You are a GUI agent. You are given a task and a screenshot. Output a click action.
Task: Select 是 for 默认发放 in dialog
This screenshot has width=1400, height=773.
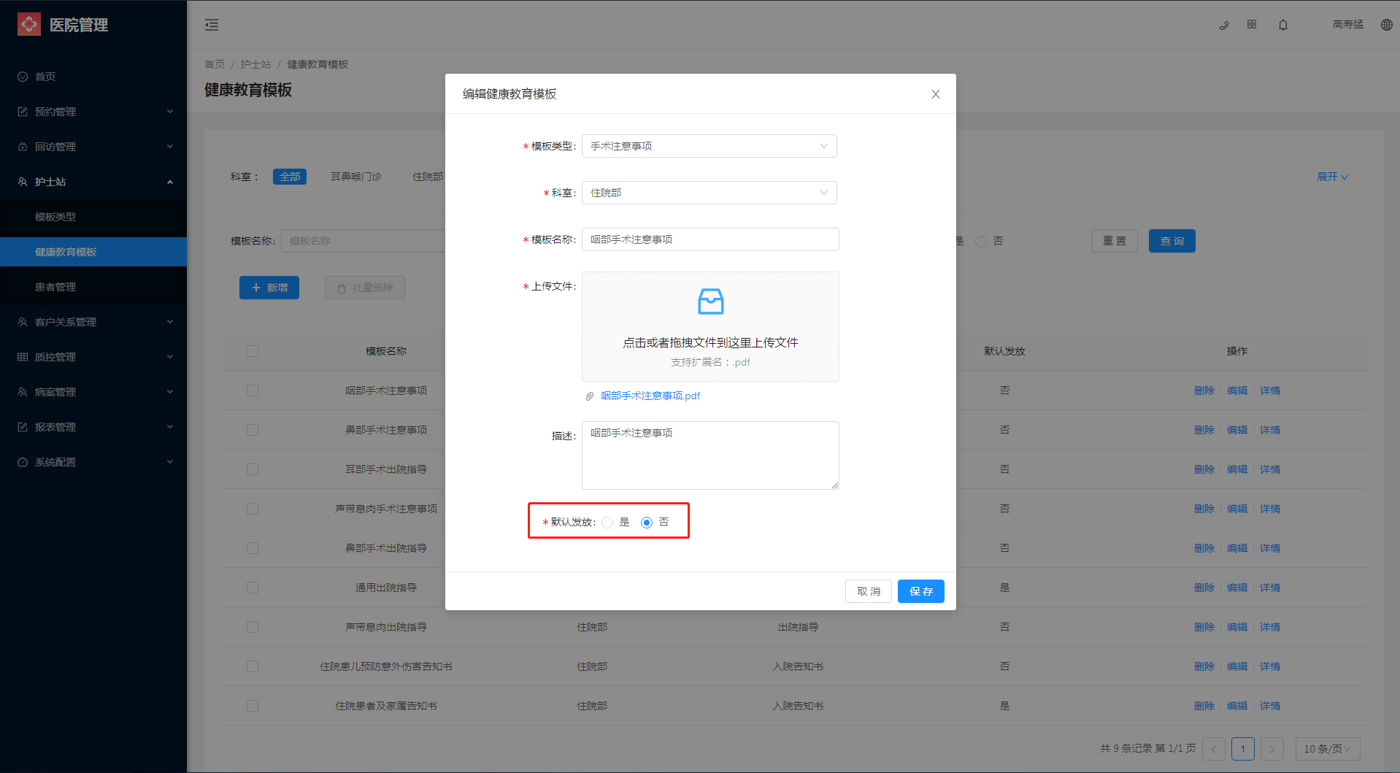click(x=607, y=523)
